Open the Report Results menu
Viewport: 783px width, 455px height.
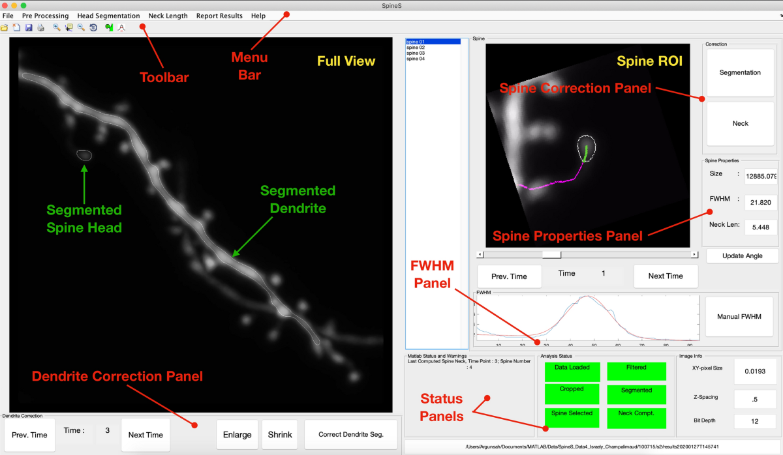tap(219, 16)
